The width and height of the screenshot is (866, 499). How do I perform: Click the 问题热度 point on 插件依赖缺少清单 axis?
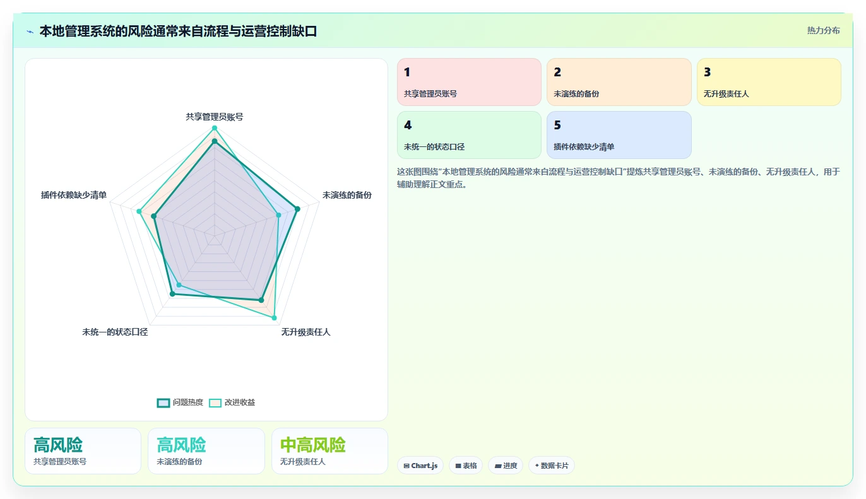coord(153,216)
